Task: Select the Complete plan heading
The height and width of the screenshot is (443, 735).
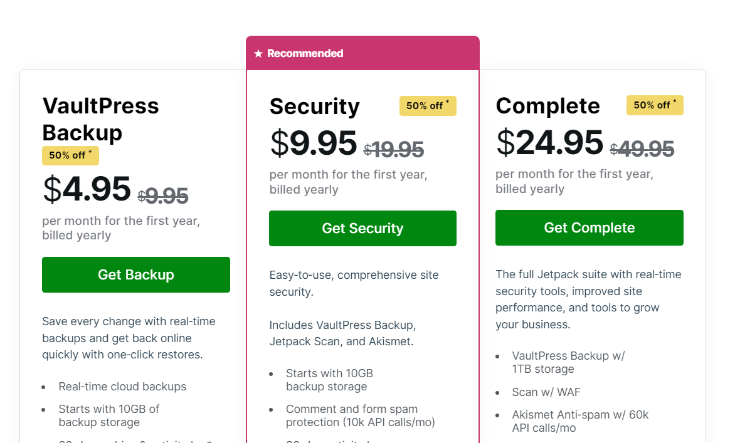Action: pyautogui.click(x=547, y=106)
